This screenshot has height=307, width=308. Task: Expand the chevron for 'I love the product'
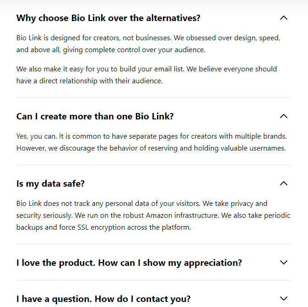pos(284,263)
